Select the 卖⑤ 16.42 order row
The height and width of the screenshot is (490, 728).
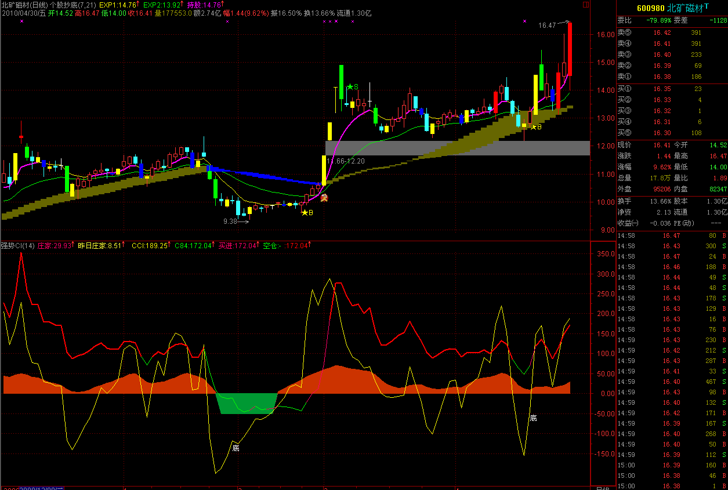pyautogui.click(x=672, y=32)
